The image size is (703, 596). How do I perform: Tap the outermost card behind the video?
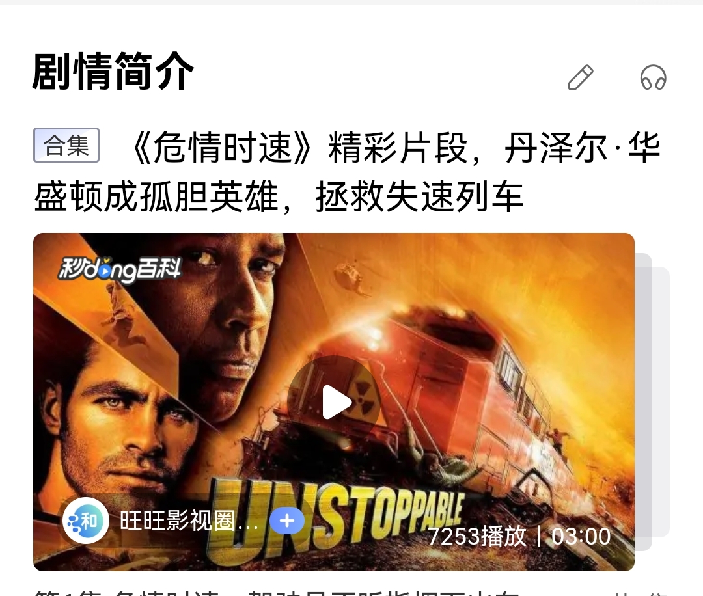(x=661, y=402)
